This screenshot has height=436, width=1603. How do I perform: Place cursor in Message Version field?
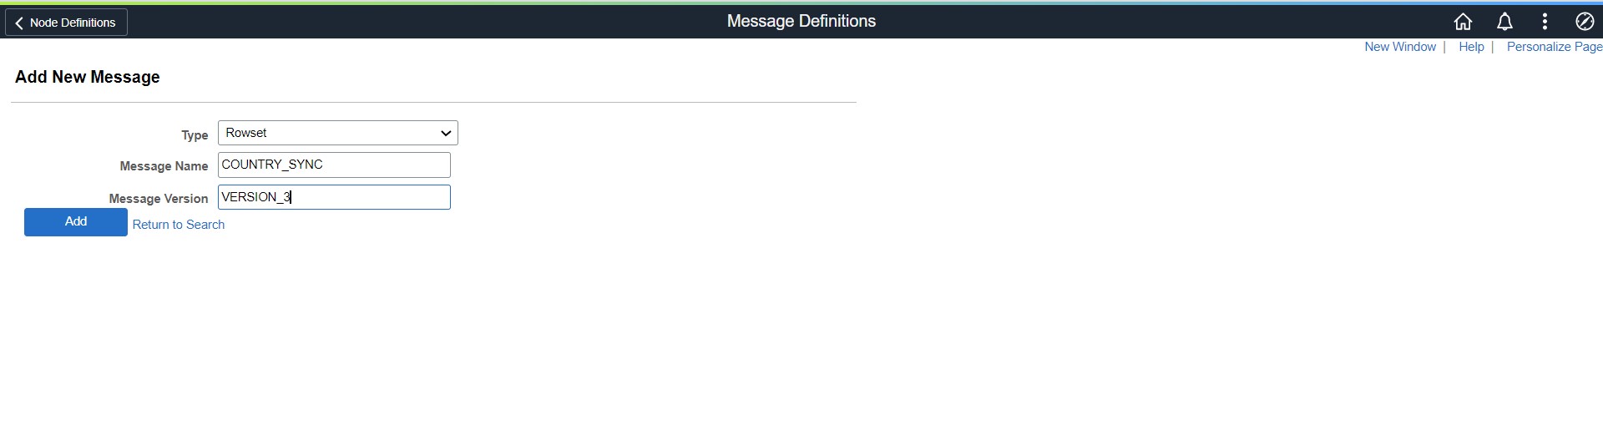point(334,197)
